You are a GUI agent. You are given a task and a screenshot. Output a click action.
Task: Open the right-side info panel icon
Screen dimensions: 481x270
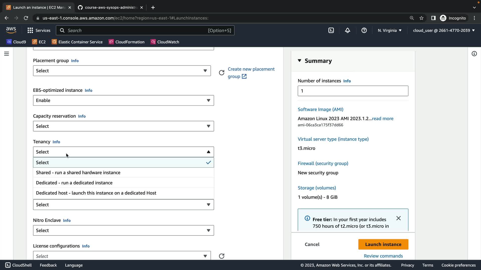(x=474, y=54)
